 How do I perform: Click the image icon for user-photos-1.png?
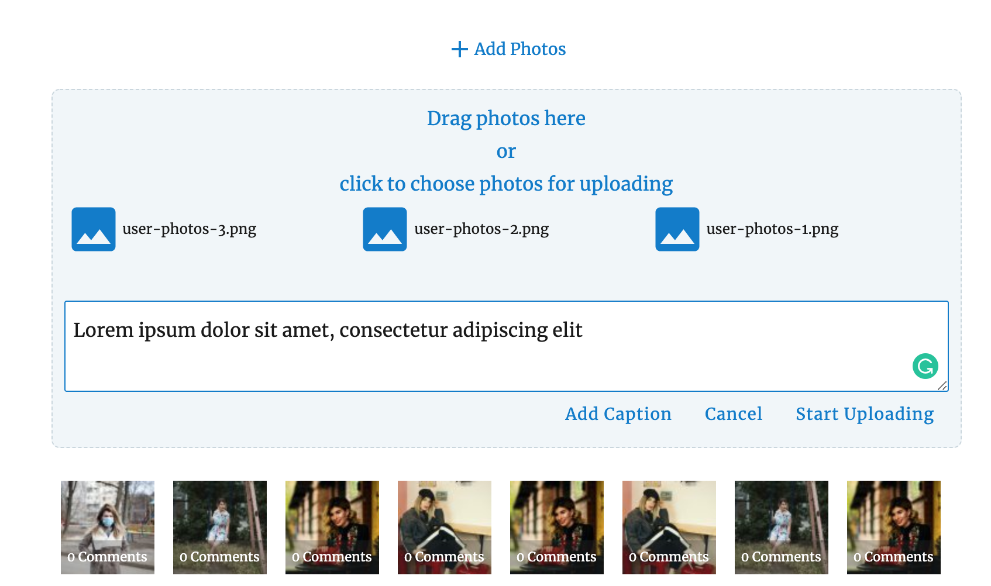click(677, 229)
